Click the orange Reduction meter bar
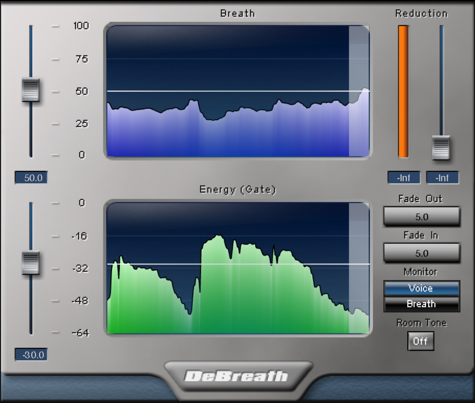Image resolution: width=475 pixels, height=403 pixels. (x=403, y=91)
